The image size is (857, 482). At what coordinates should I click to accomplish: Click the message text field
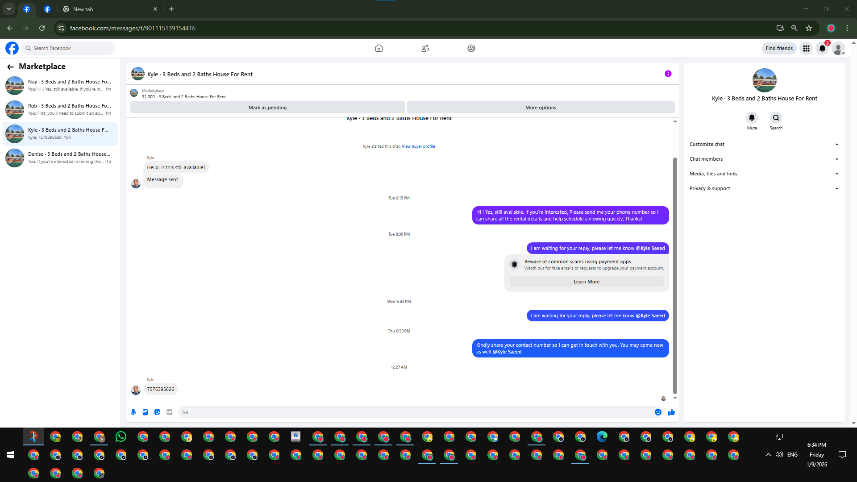click(x=415, y=412)
